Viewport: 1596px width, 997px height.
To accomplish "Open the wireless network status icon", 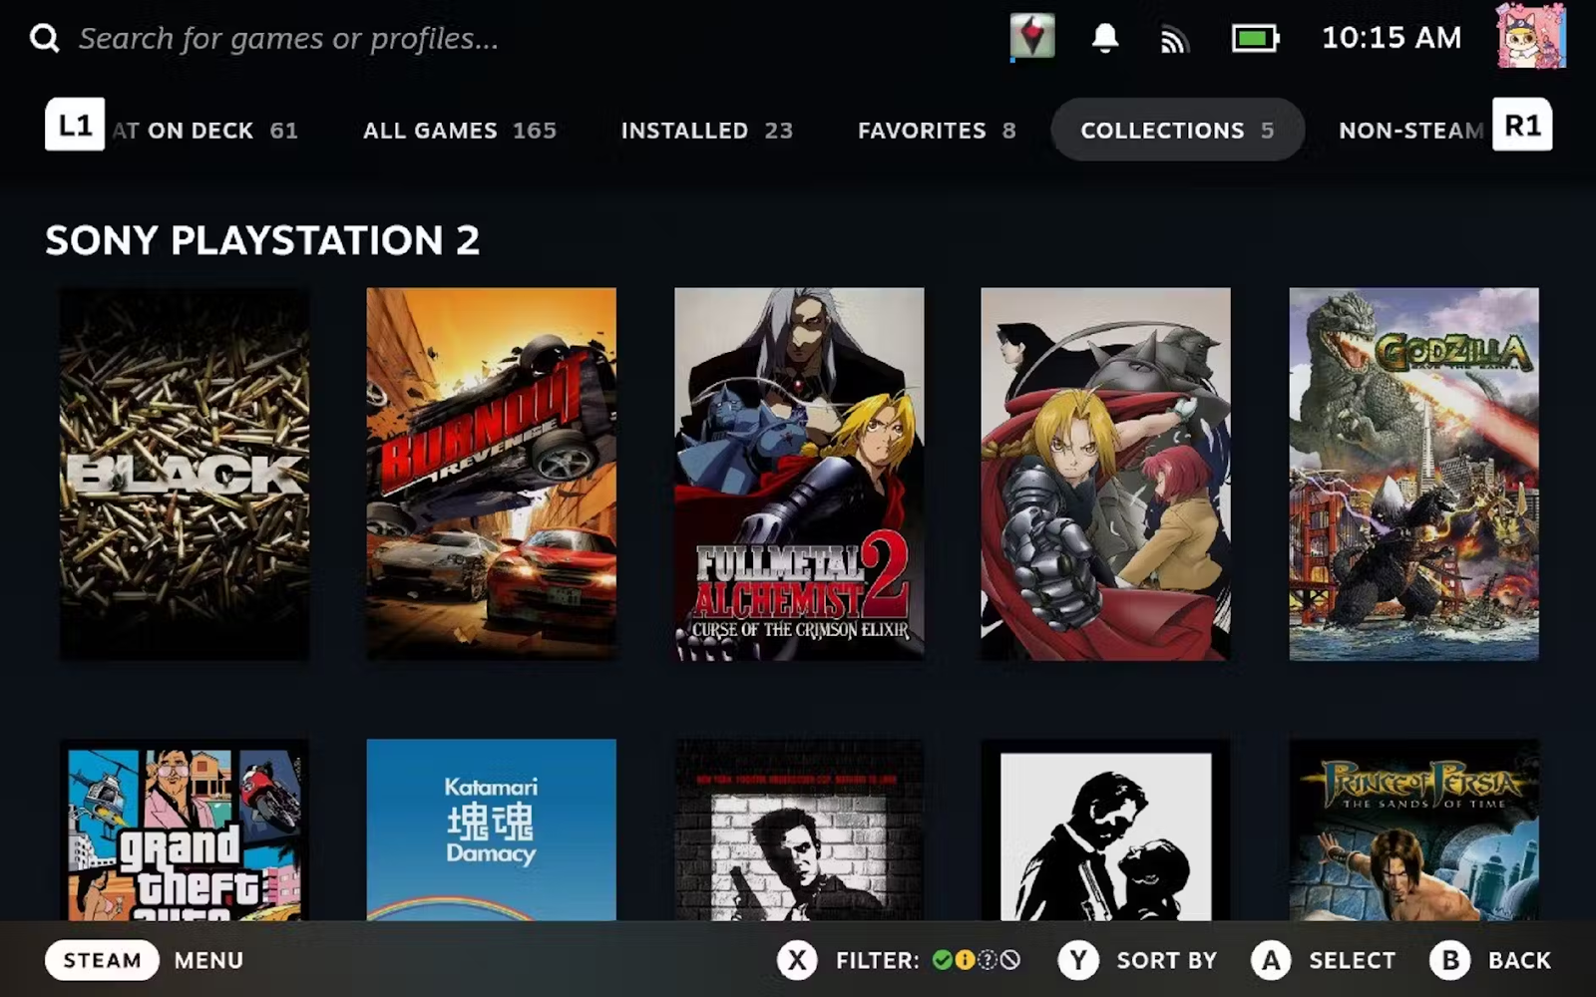I will pos(1174,40).
